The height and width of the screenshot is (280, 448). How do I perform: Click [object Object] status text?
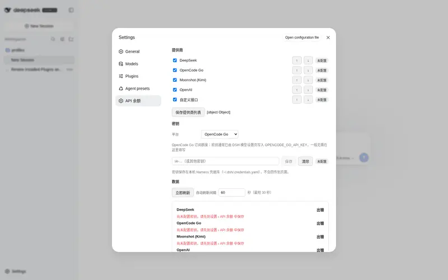coord(218,113)
